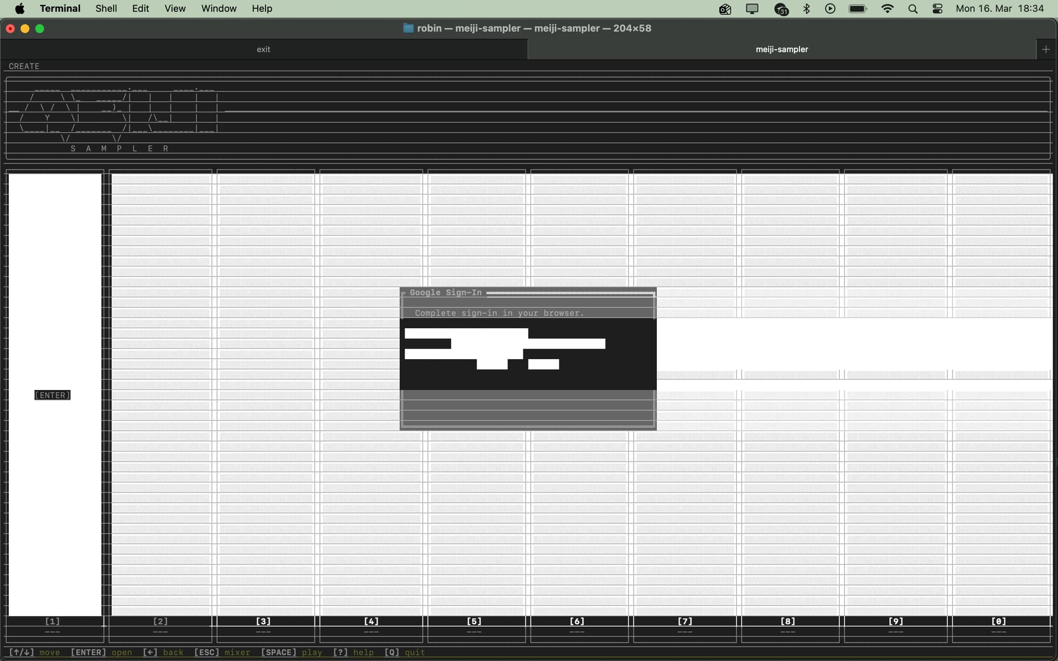The height and width of the screenshot is (661, 1058).
Task: Open the View menu
Action: (x=175, y=8)
